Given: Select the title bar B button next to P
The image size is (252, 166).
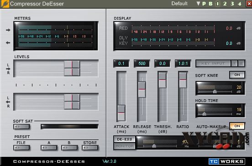Looking at the screenshot, I should coord(210,4).
